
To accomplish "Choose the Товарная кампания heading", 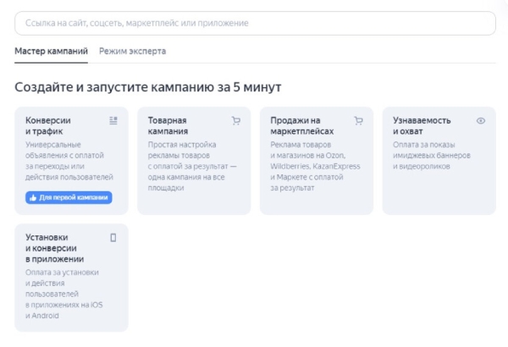I will click(x=168, y=126).
